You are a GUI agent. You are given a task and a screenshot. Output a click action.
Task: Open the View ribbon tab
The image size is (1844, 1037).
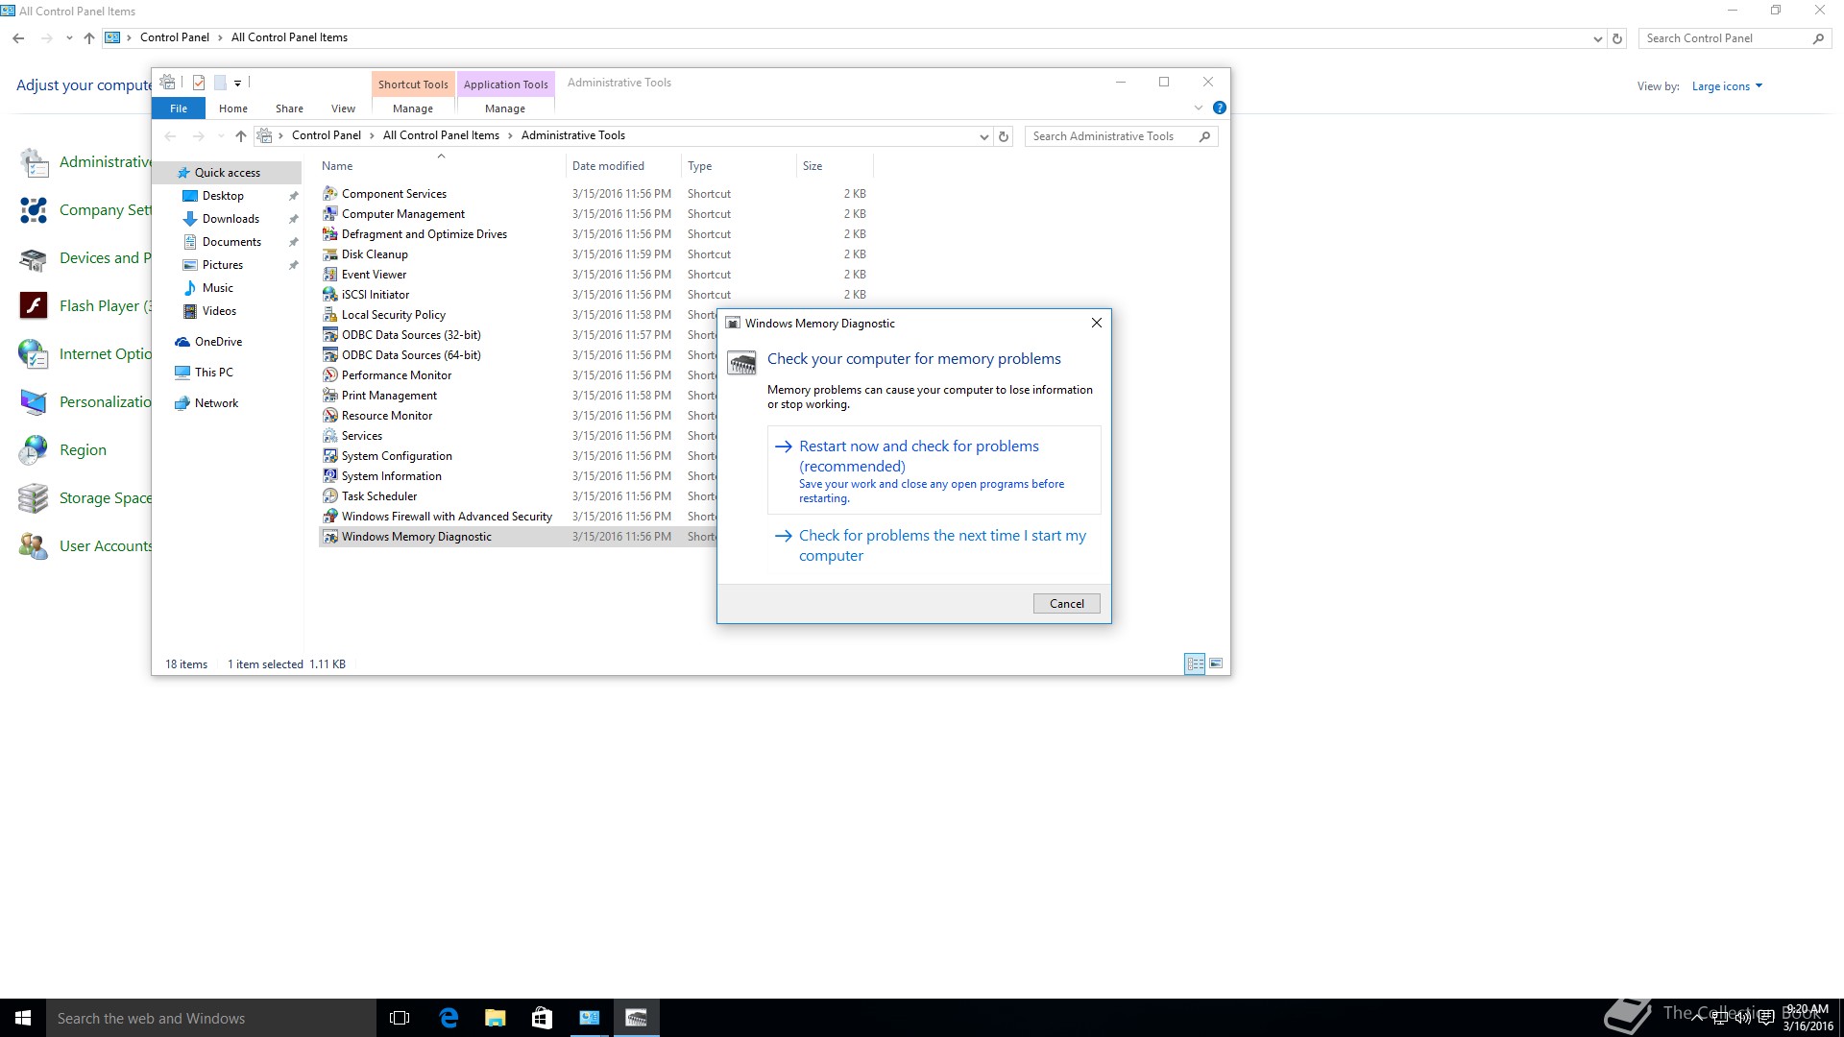point(343,109)
